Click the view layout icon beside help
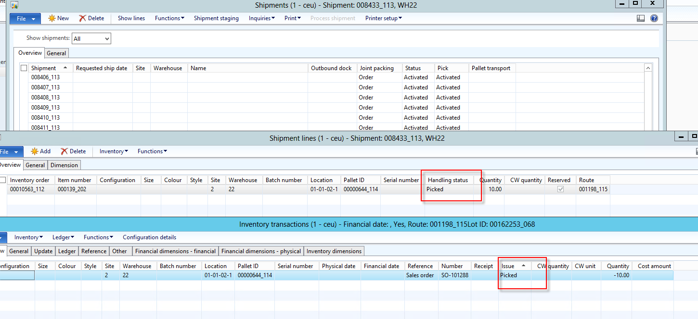Screen dimensions: 698x319 (641, 18)
